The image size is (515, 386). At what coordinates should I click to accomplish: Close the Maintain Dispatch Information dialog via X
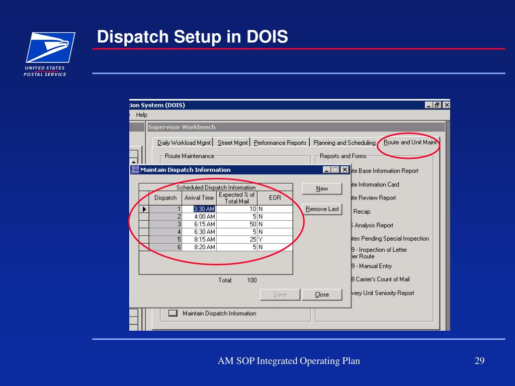(345, 170)
